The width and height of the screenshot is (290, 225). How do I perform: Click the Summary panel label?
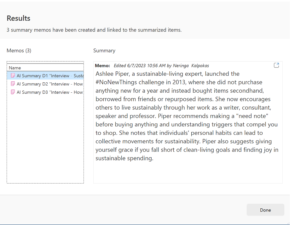click(x=104, y=50)
